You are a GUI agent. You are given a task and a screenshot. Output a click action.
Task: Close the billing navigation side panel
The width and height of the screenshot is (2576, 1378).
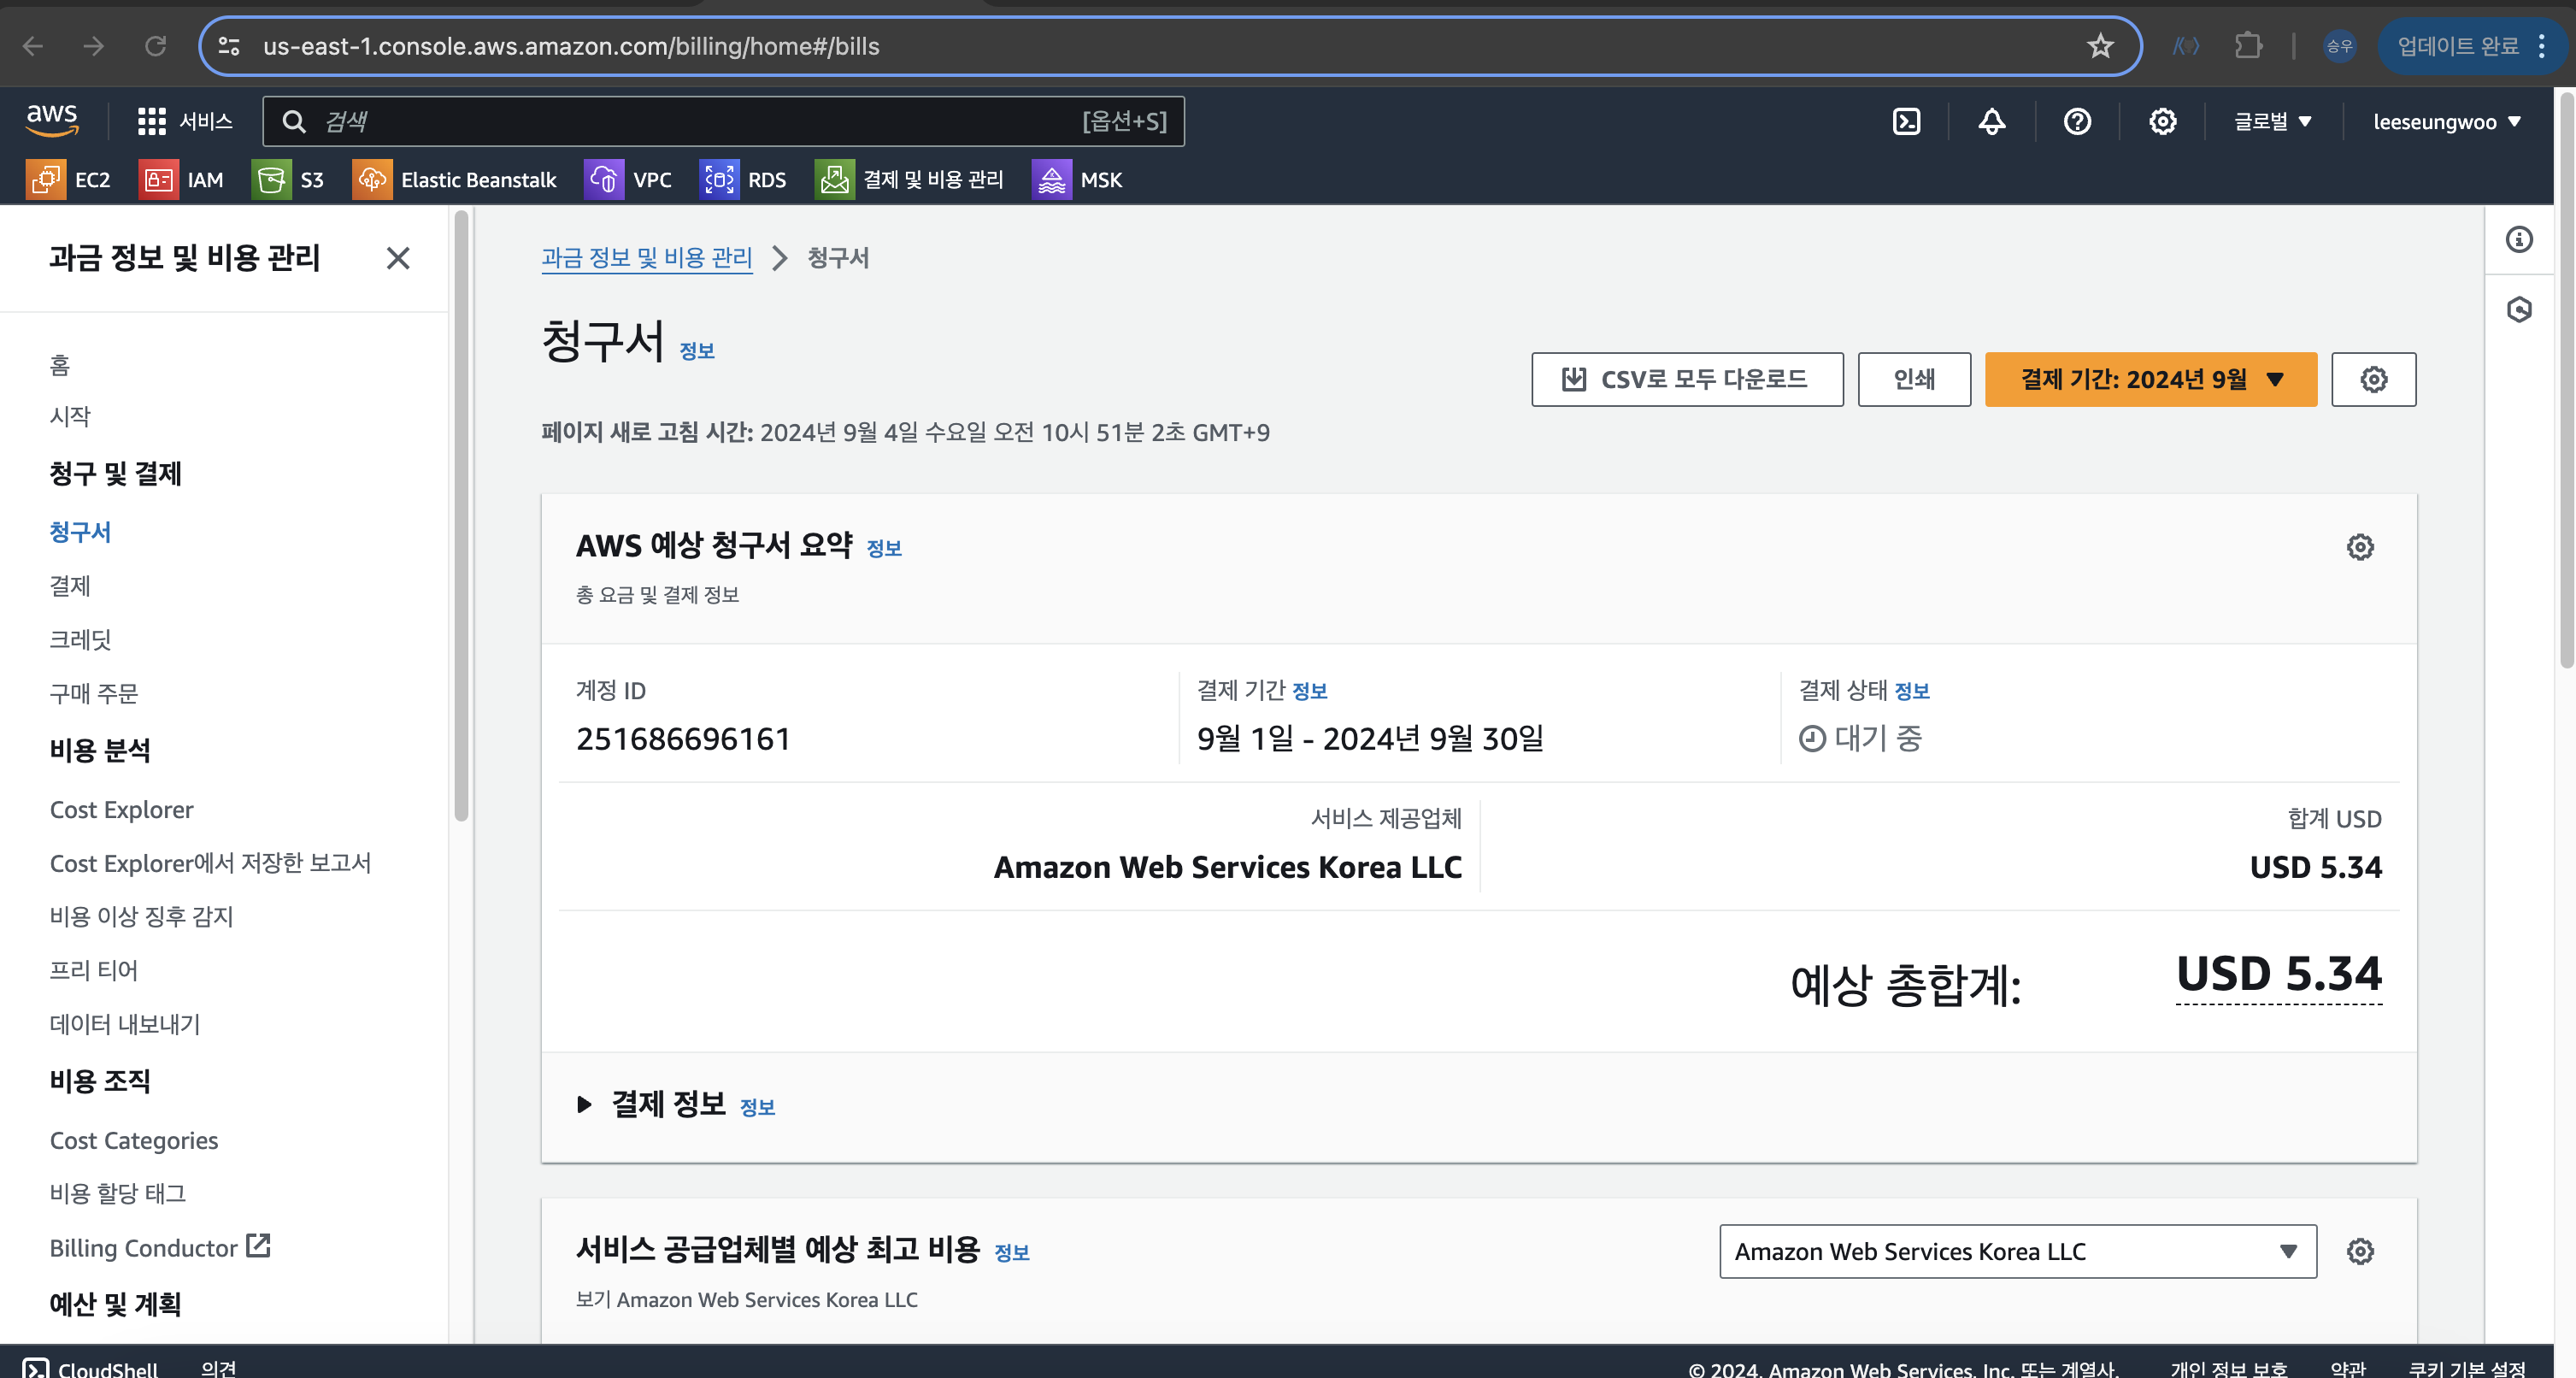(398, 258)
